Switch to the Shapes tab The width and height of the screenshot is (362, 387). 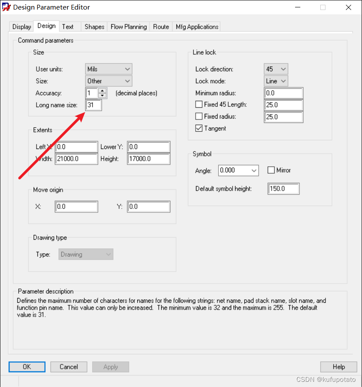(94, 26)
